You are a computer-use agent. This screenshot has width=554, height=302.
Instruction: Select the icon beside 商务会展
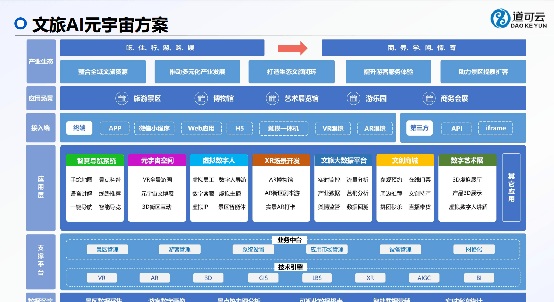[429, 98]
